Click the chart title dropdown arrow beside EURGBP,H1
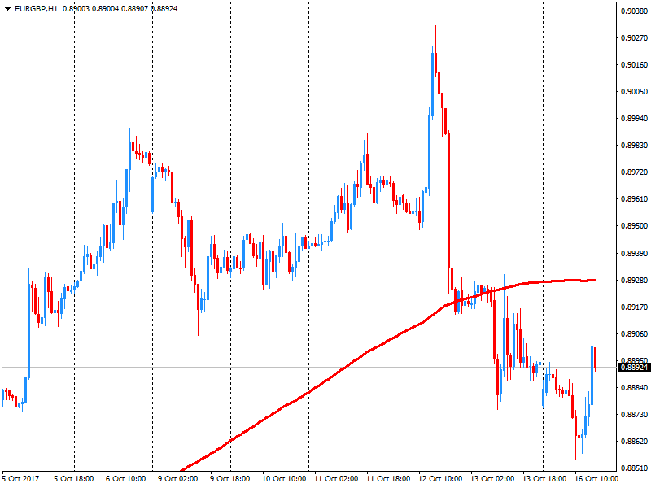Screen dimensions: 651x488 [7, 9]
